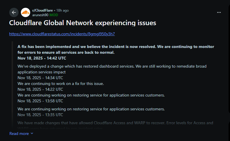This screenshot has width=230, height=141.
Task: Click the 14:22 UTC timestamp
Action: point(40,89)
